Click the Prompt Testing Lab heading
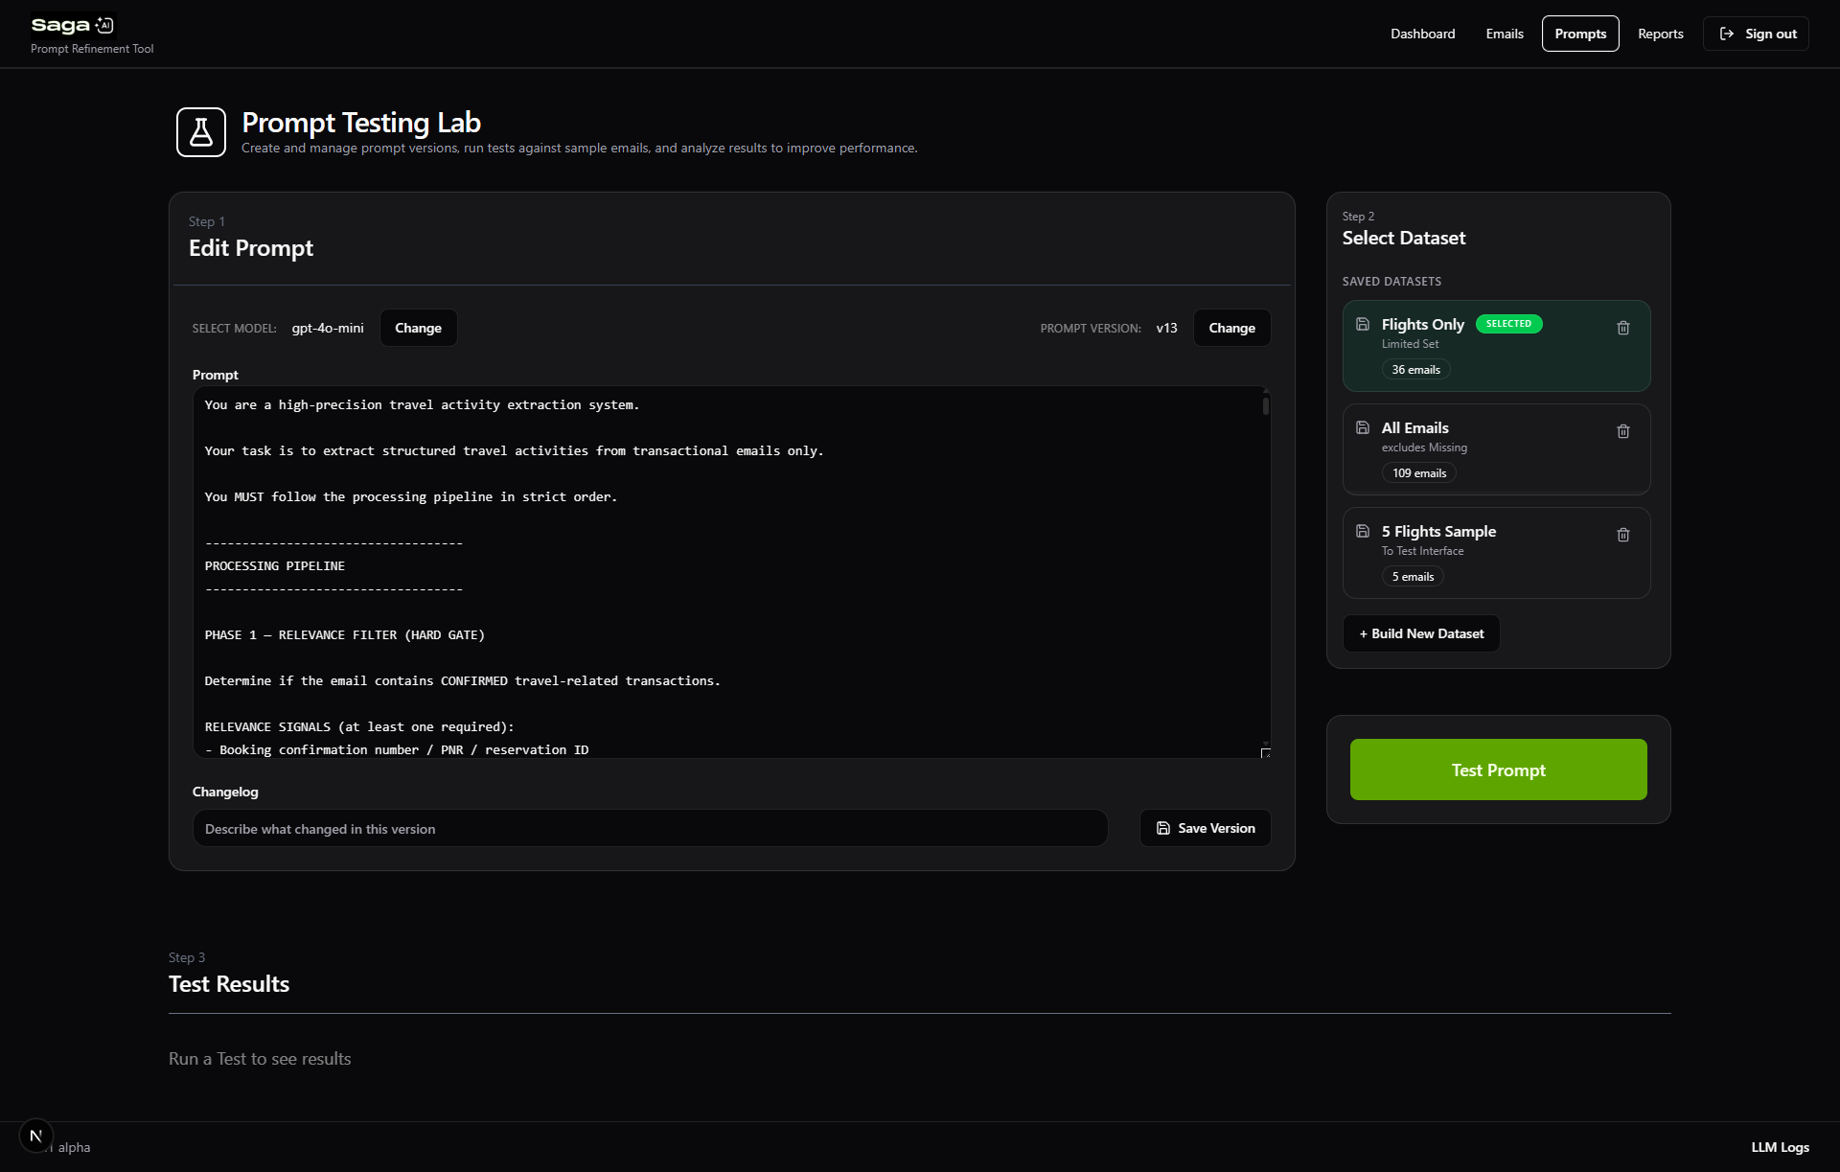Screen dimensions: 1840x1172 pyautogui.click(x=361, y=123)
